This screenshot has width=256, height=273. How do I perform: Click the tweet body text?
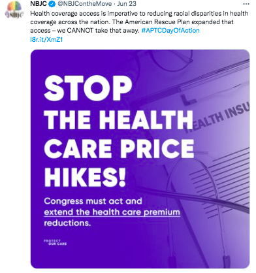click(139, 22)
